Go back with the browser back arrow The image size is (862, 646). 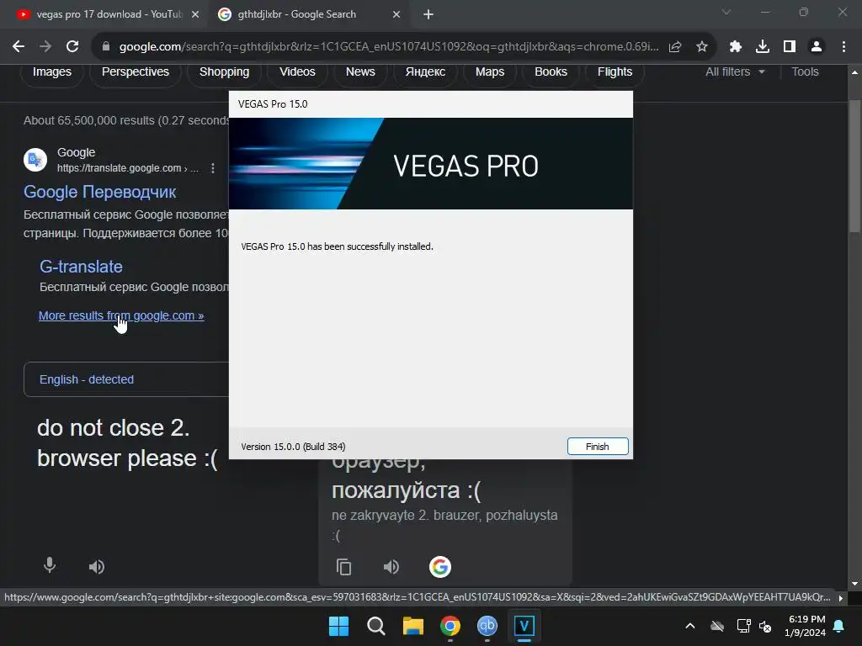(19, 47)
